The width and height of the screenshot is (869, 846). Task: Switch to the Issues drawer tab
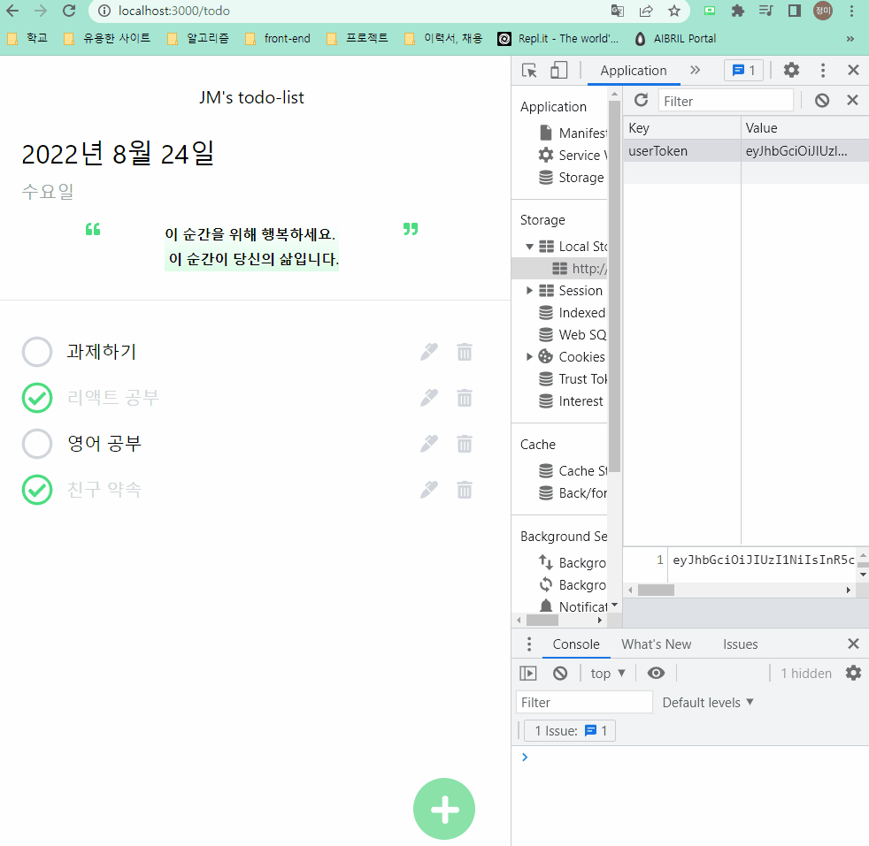coord(740,644)
